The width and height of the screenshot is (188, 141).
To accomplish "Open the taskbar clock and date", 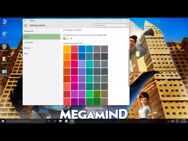I will click(183, 121).
